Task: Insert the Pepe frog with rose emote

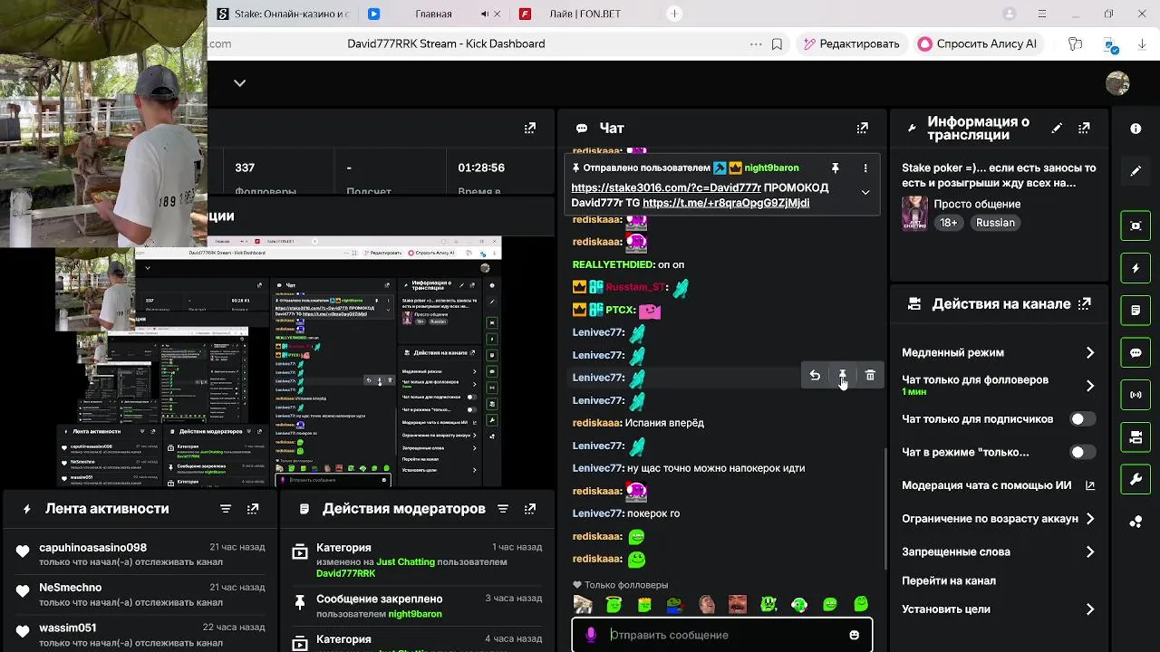Action: click(x=675, y=604)
